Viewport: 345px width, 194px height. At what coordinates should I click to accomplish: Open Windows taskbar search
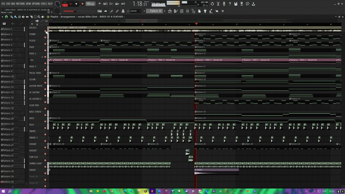click(x=10, y=191)
